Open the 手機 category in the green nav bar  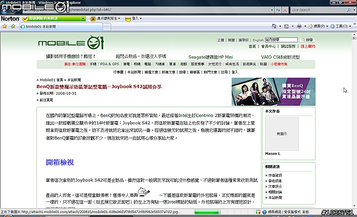[93, 64]
